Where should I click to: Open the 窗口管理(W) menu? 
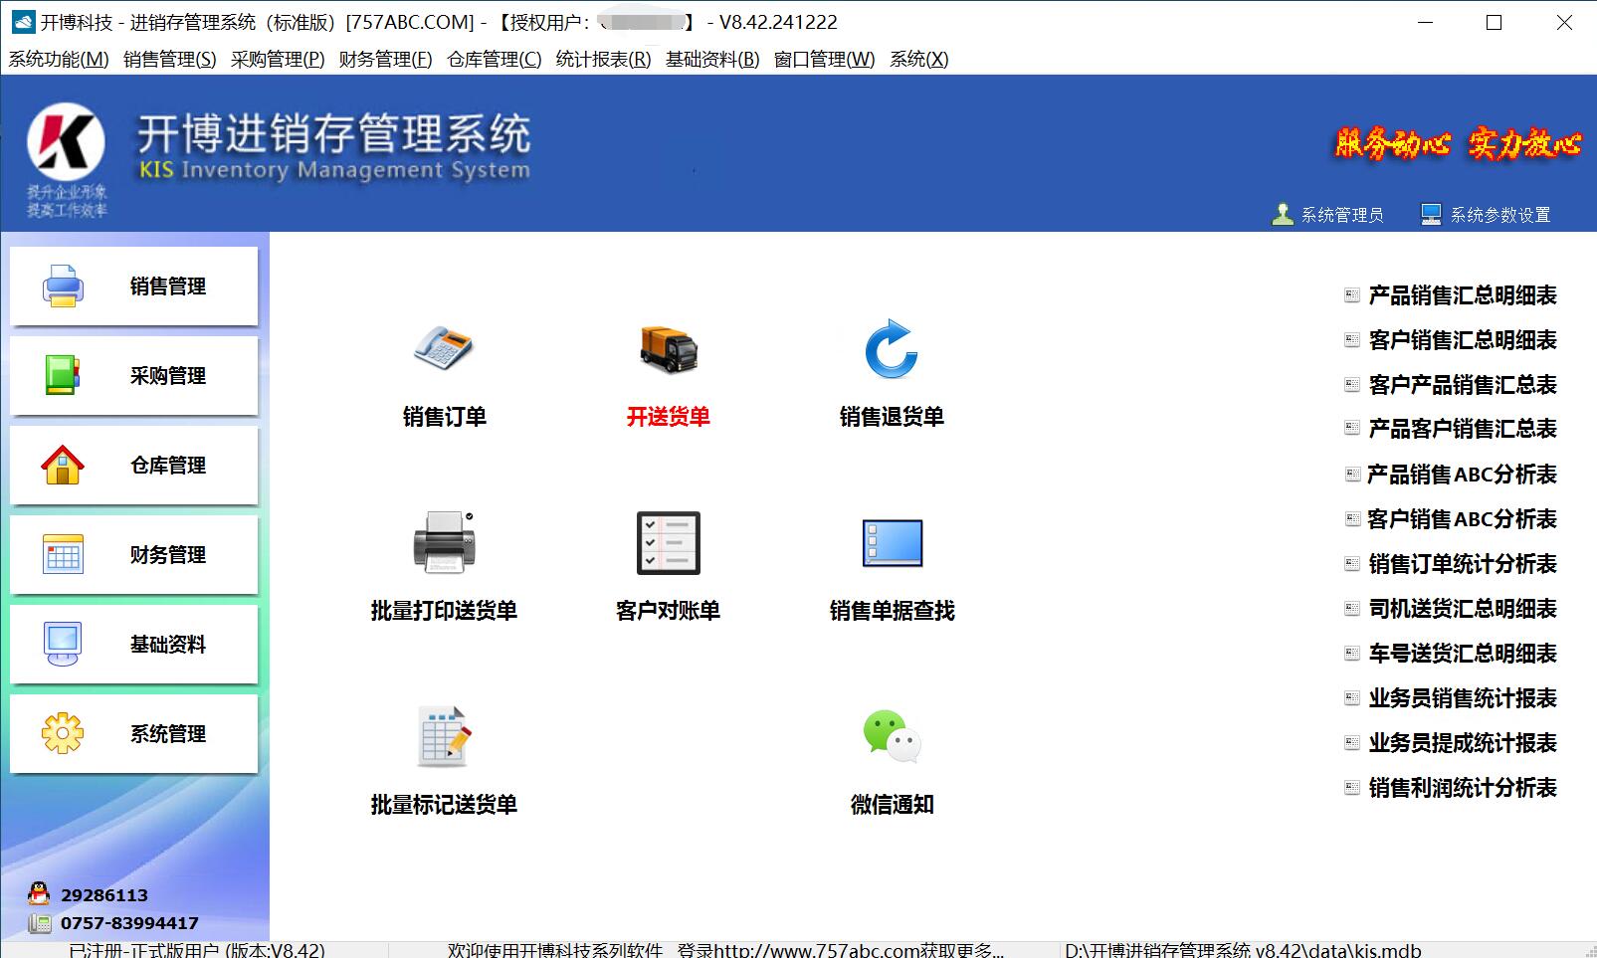[825, 60]
